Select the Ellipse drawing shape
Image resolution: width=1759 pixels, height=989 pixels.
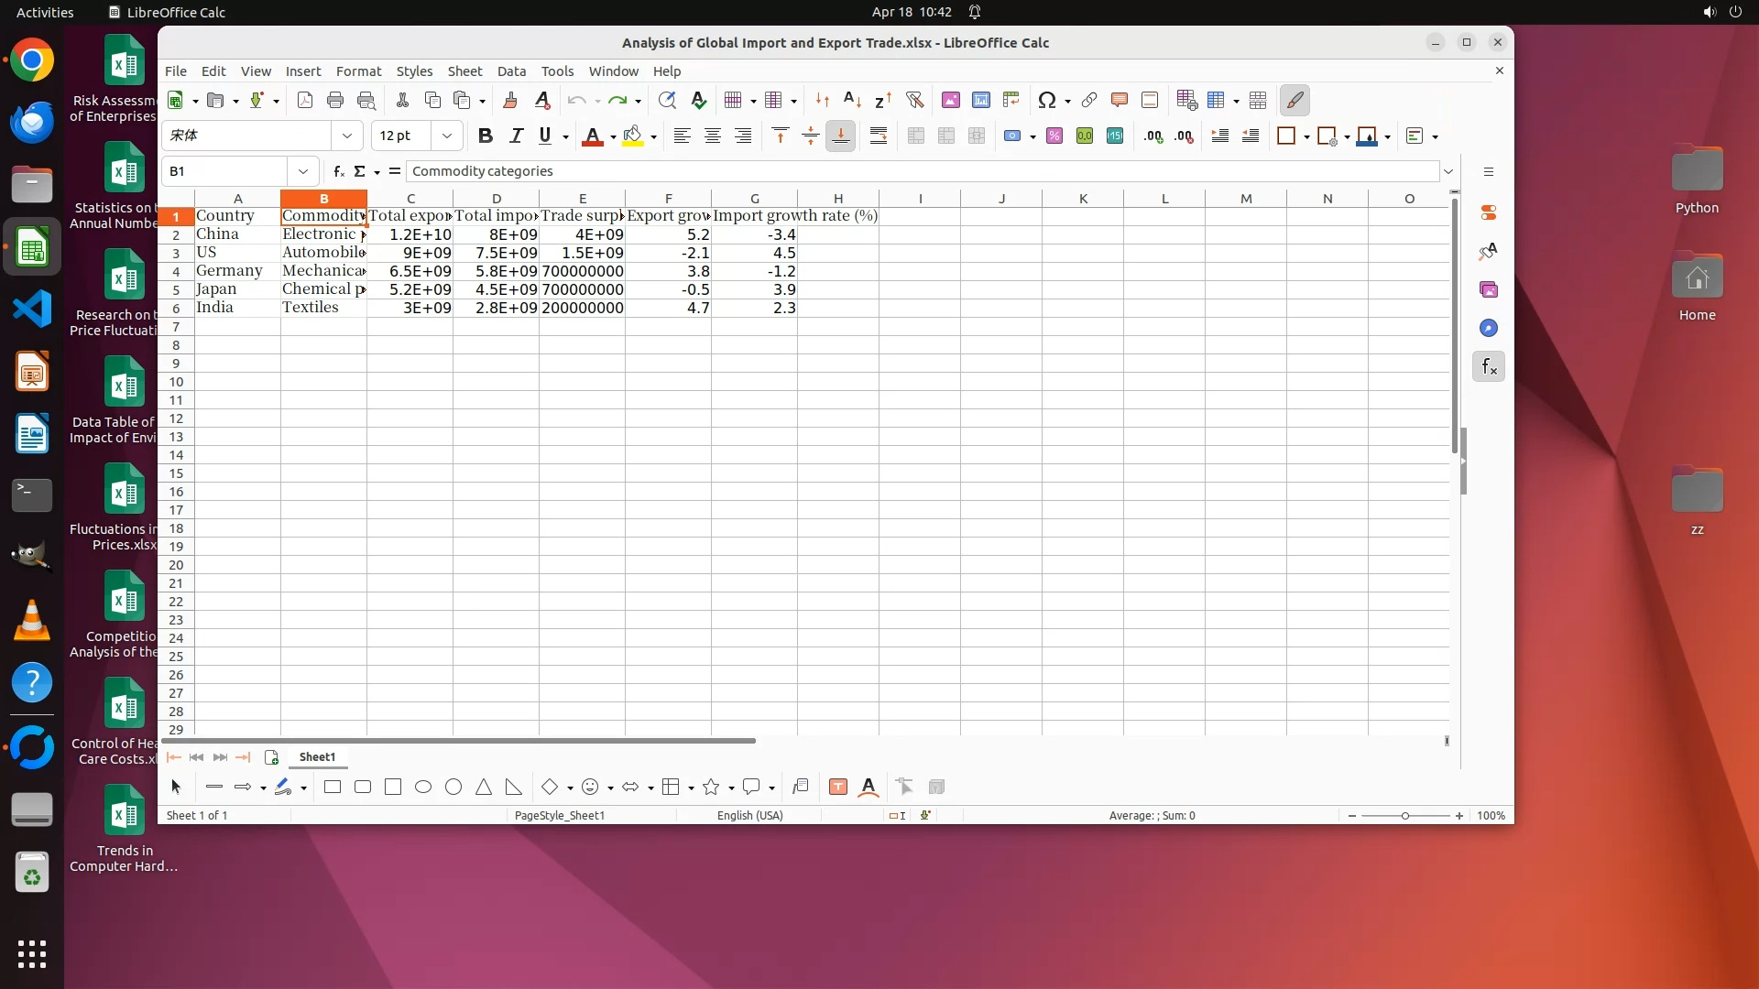pyautogui.click(x=423, y=787)
